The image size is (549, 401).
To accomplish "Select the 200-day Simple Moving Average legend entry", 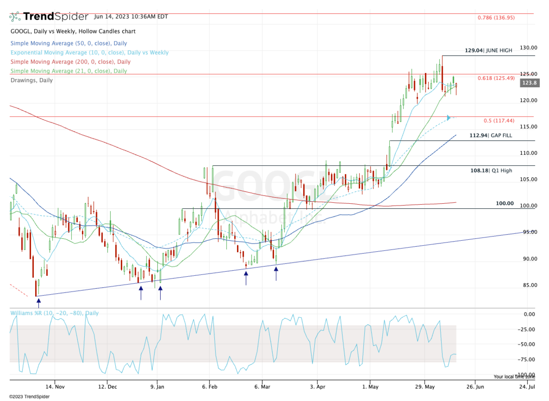I will point(70,62).
